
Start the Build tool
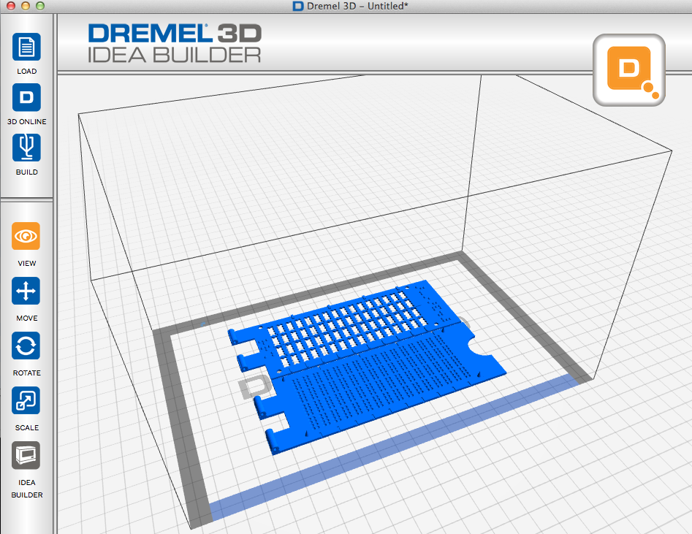(x=26, y=148)
